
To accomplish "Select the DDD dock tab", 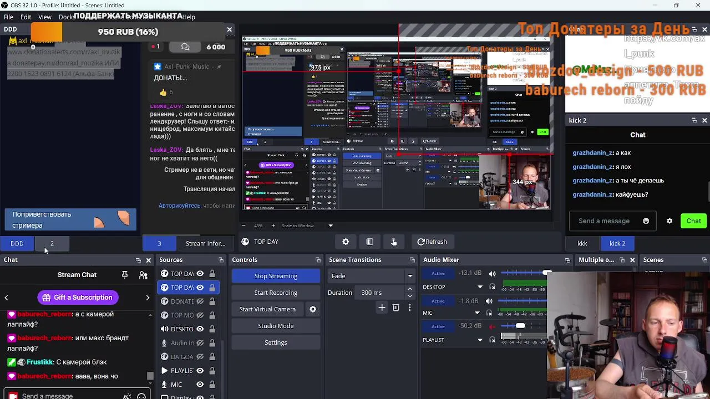I will click(x=17, y=243).
